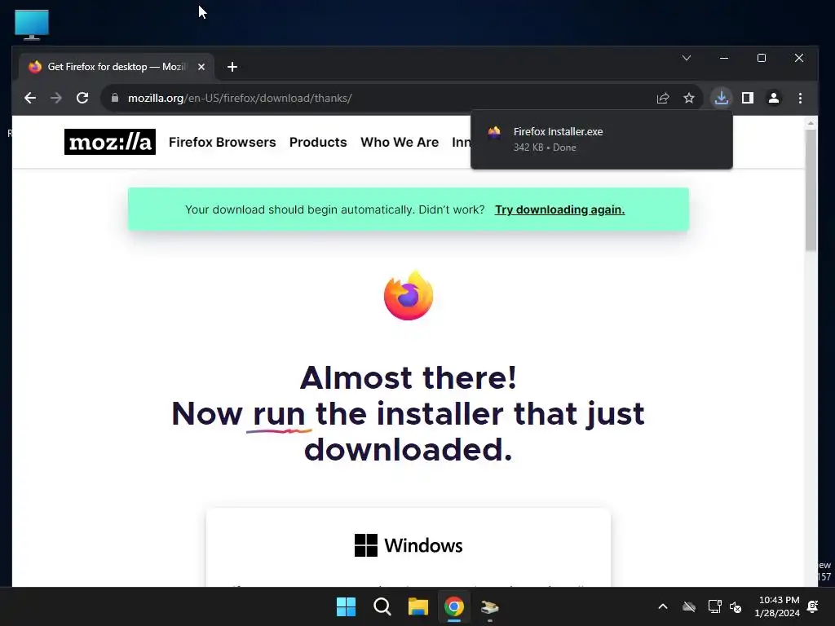This screenshot has width=835, height=626.
Task: Click the forward navigation arrow
Action: [x=56, y=98]
